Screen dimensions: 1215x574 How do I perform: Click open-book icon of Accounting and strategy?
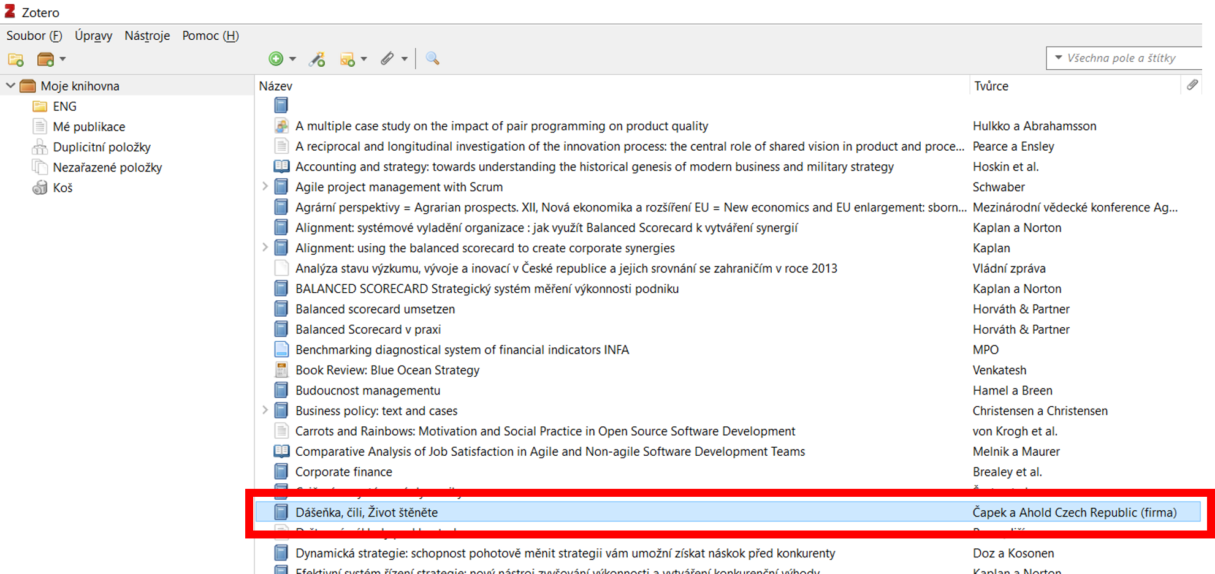(x=281, y=166)
